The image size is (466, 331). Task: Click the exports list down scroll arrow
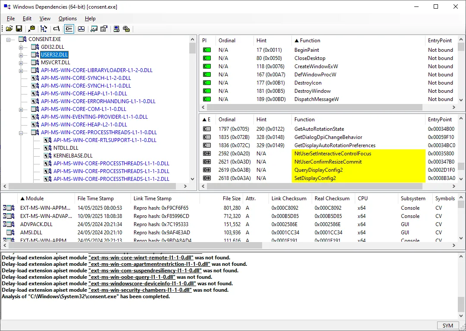461,179
